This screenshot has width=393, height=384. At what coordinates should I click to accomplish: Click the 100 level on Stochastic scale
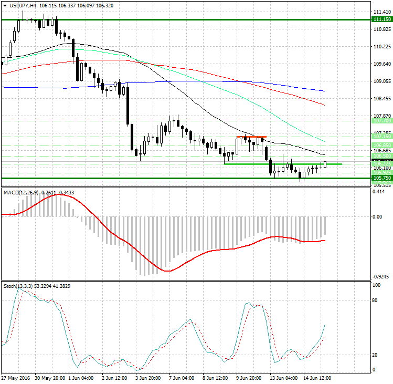point(376,285)
